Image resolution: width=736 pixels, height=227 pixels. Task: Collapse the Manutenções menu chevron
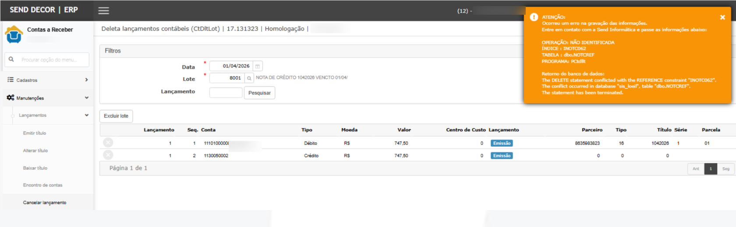click(86, 98)
